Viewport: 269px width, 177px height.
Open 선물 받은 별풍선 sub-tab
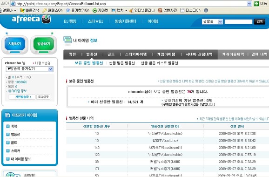point(122,63)
